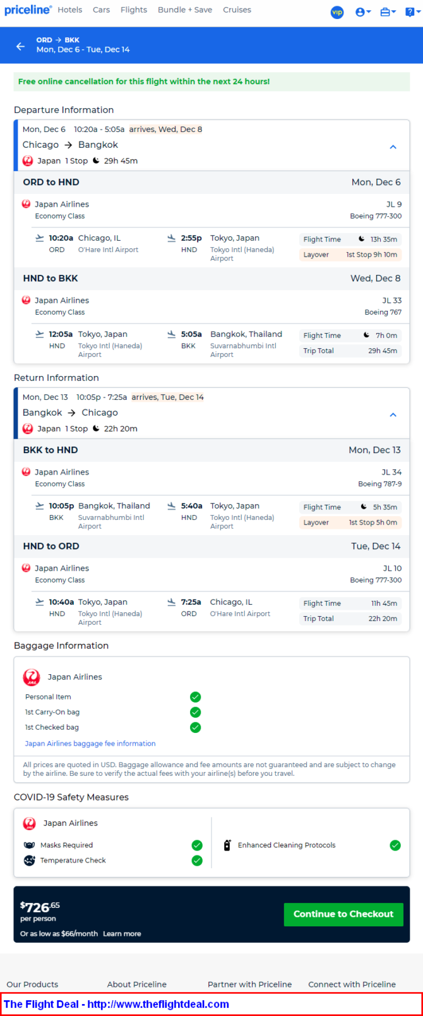Open the user account icon menu
Screen dimensions: 423x1016
pos(362,12)
